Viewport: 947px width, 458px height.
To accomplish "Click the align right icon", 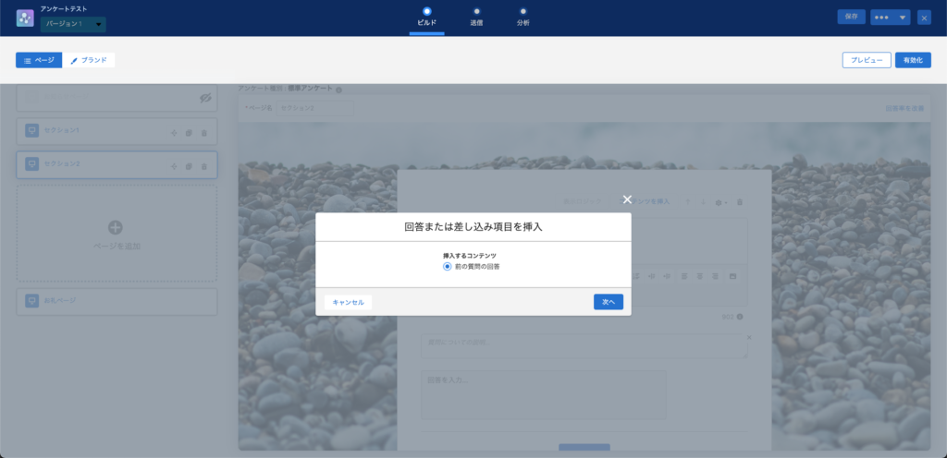I will (715, 276).
